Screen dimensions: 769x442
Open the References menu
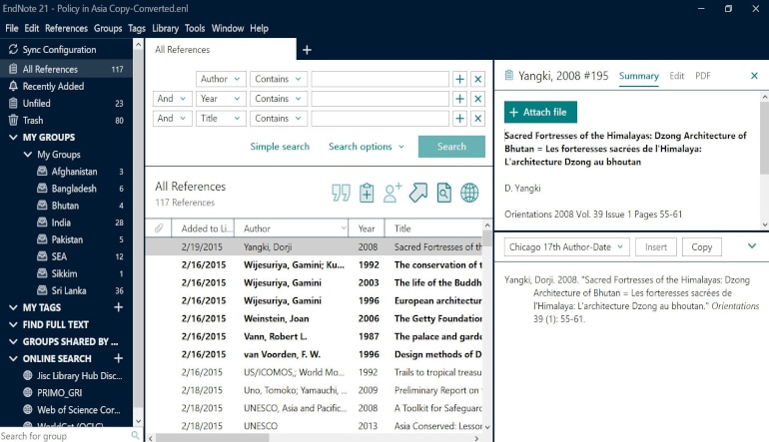tap(66, 28)
